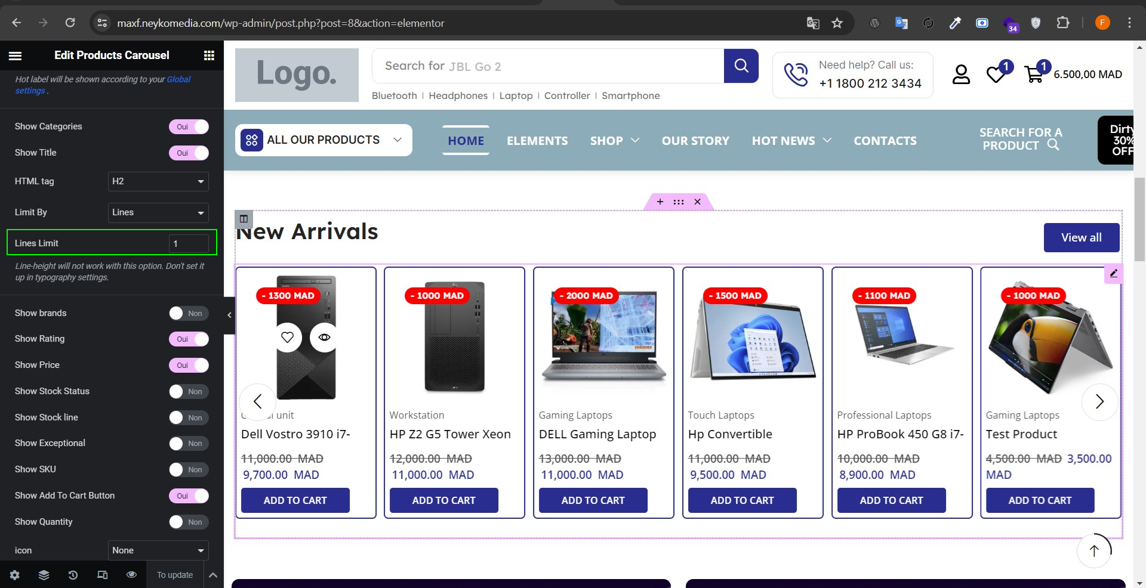Click SEARCH FOR A PRODUCT link
This screenshot has width=1146, height=588.
1021,139
